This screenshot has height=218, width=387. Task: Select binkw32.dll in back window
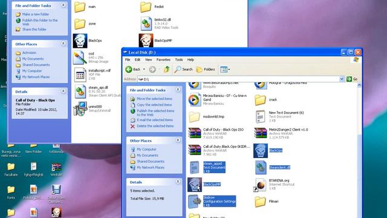click(146, 24)
